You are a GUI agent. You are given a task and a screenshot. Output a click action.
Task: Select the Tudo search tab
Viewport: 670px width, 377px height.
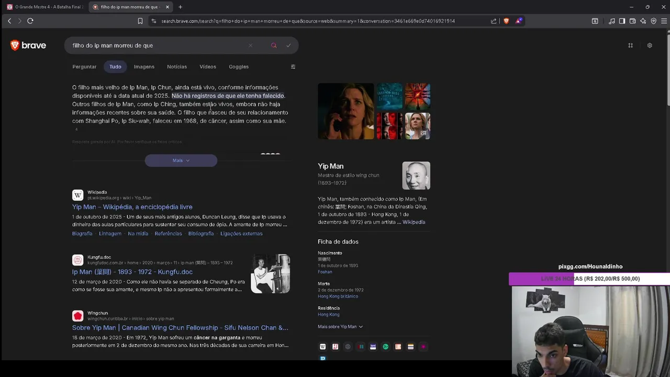click(115, 66)
